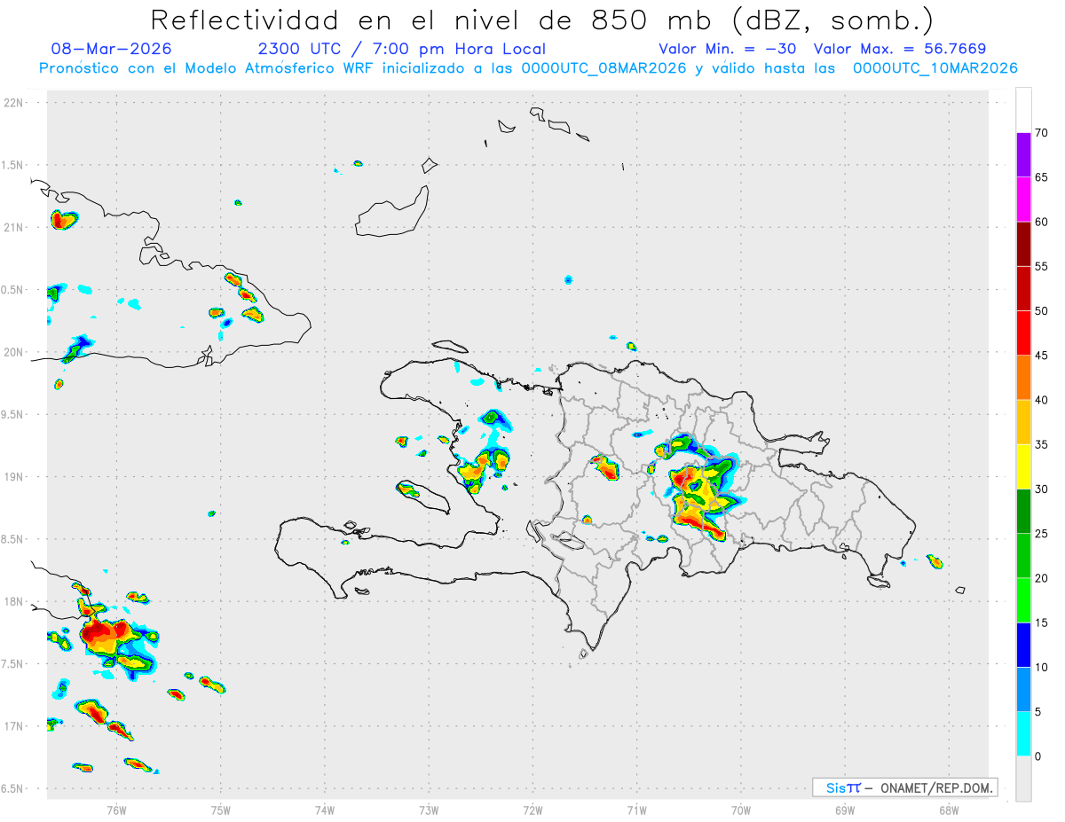Click the '75W' longitude label
The image size is (1065, 822).
221,809
